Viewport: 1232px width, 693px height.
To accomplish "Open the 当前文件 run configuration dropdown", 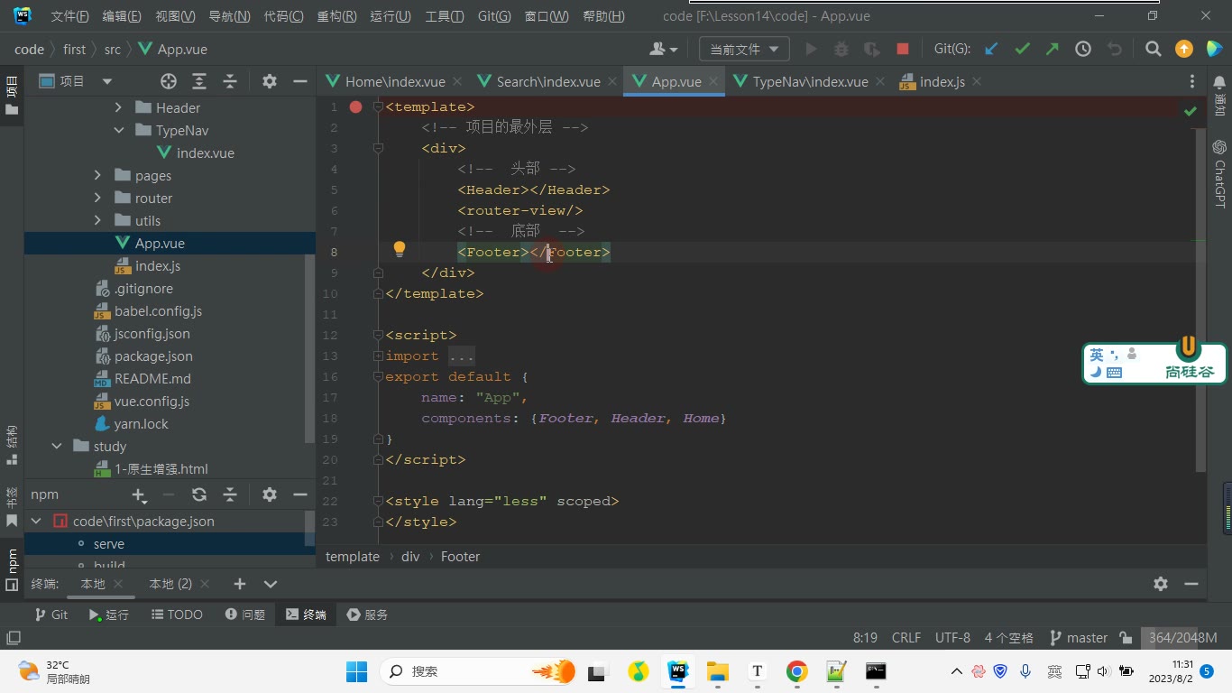I will click(x=744, y=49).
